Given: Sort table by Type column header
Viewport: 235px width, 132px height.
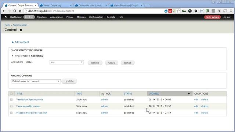Looking at the screenshot, I should tap(79, 94).
